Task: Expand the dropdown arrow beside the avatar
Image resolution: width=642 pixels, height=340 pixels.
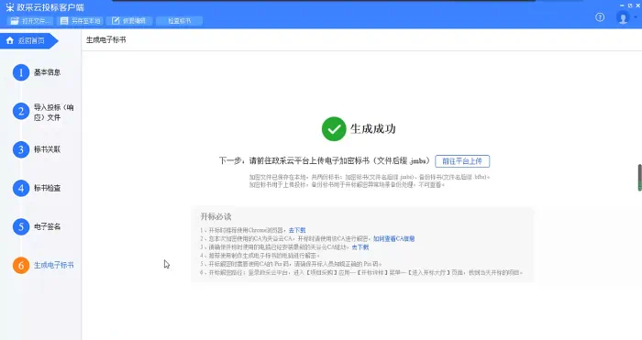Action: pyautogui.click(x=636, y=17)
